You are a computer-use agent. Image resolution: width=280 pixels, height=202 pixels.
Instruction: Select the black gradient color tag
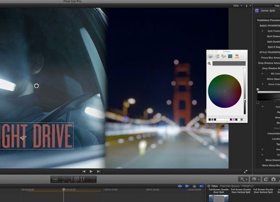[x=258, y=103]
